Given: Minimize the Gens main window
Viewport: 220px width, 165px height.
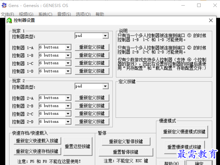Looking at the screenshot, I should coord(183,5).
